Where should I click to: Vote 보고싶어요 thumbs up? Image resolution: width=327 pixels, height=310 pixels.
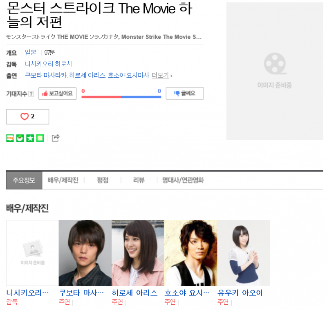pos(58,94)
